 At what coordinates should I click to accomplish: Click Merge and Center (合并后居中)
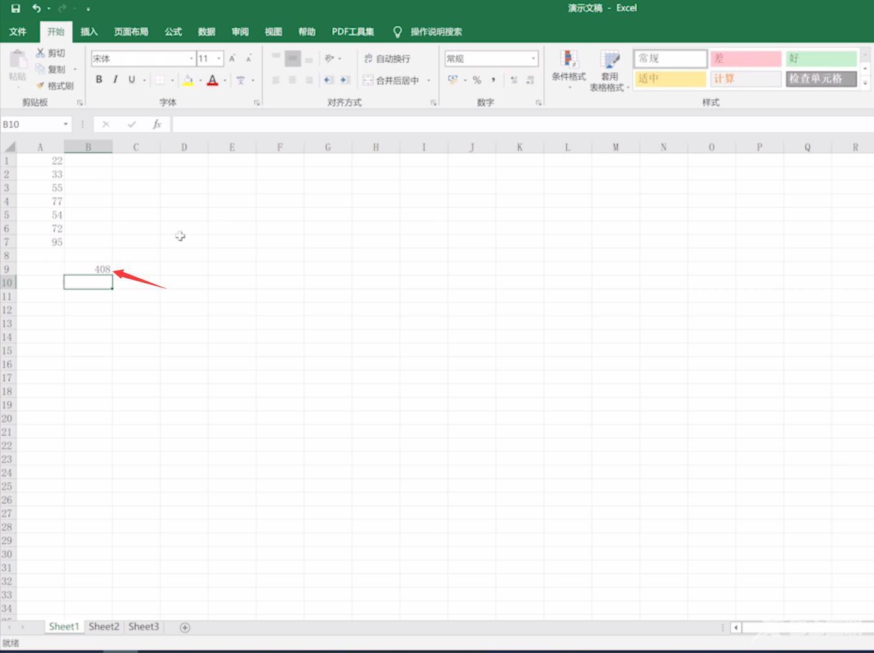[391, 80]
